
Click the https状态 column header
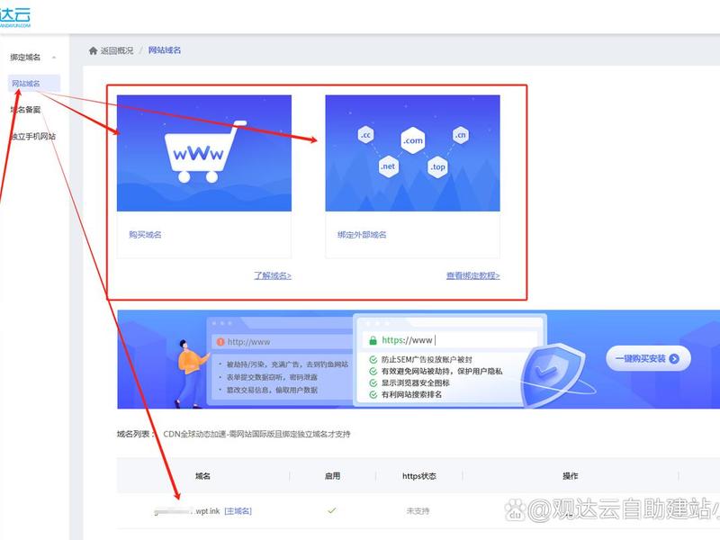pyautogui.click(x=419, y=476)
